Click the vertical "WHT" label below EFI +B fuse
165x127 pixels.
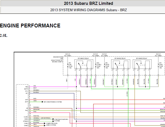click(67, 80)
